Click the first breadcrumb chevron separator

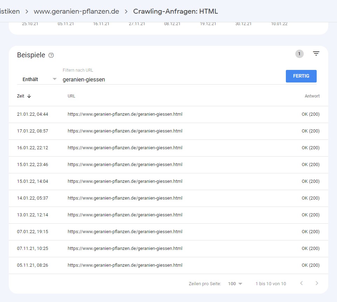(27, 12)
